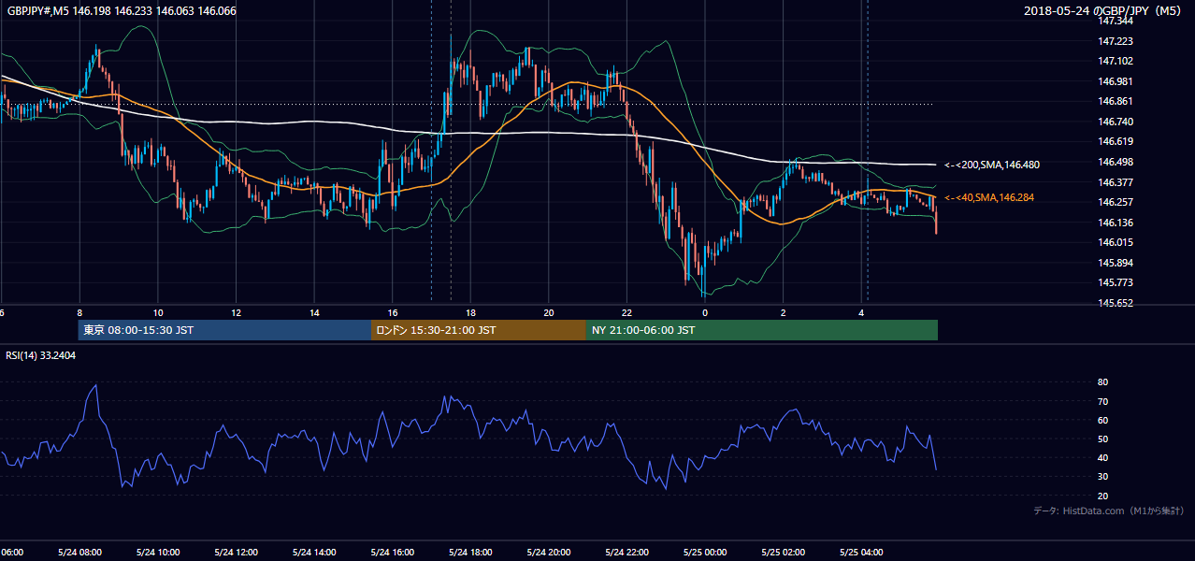Click the price axis value 145.773
Image resolution: width=1195 pixels, height=561 pixels.
tap(1116, 282)
